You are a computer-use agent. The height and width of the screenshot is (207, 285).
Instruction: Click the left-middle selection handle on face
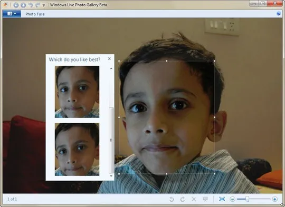coord(119,117)
